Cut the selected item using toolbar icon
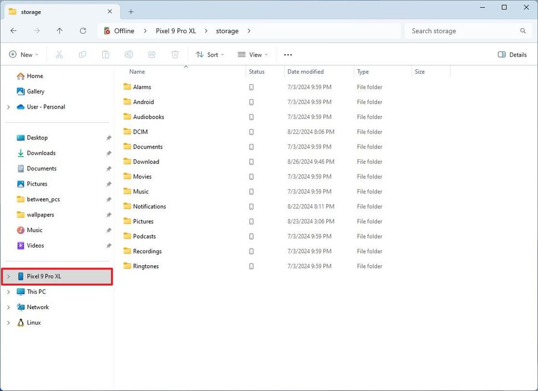The height and width of the screenshot is (391, 538). [x=59, y=54]
